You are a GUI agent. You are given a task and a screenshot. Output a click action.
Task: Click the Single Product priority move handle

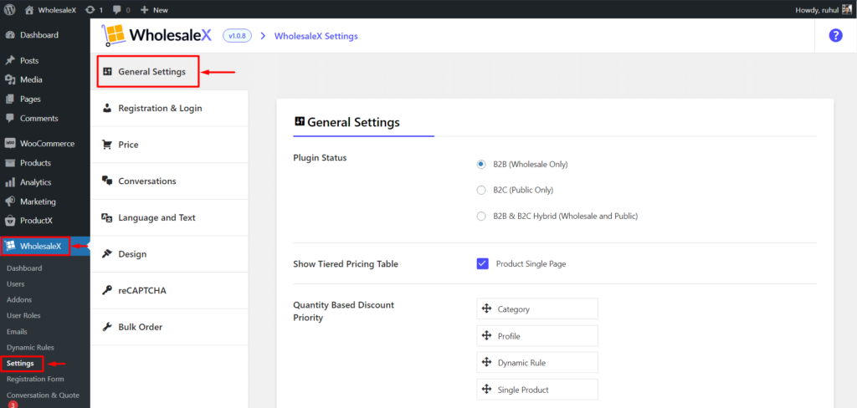(486, 390)
